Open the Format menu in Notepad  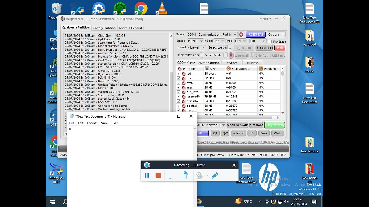coord(92,123)
